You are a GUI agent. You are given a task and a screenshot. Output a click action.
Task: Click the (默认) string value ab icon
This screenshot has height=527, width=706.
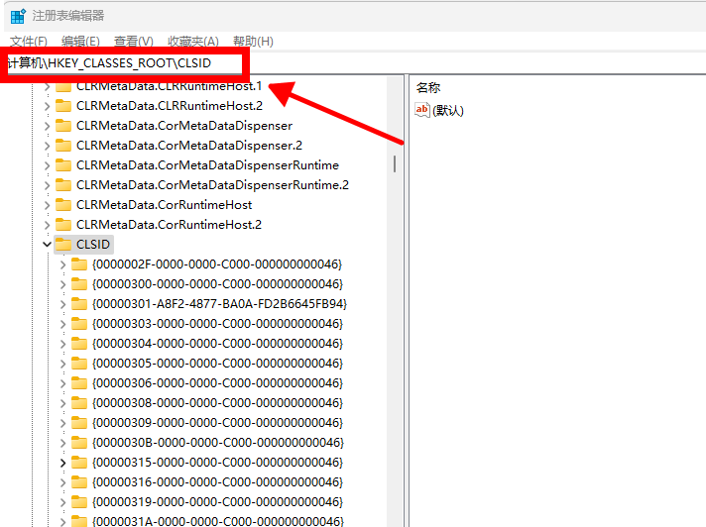[422, 110]
